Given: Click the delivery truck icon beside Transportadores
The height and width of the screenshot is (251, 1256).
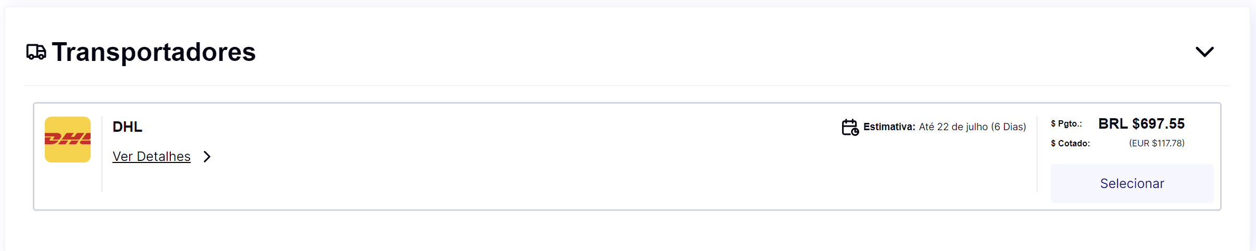Looking at the screenshot, I should (x=36, y=52).
